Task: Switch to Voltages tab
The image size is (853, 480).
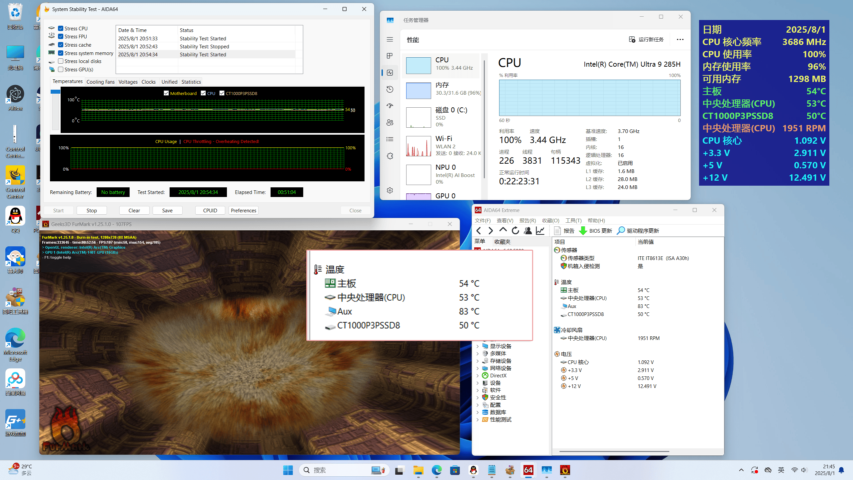Action: click(x=128, y=82)
